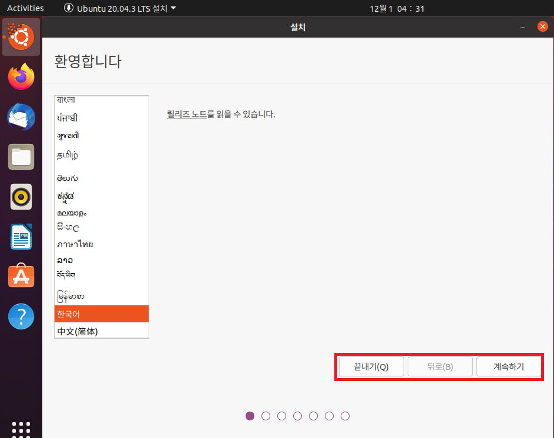This screenshot has height=438, width=554.
Task: Close the 설치 installer window
Action: tap(542, 26)
